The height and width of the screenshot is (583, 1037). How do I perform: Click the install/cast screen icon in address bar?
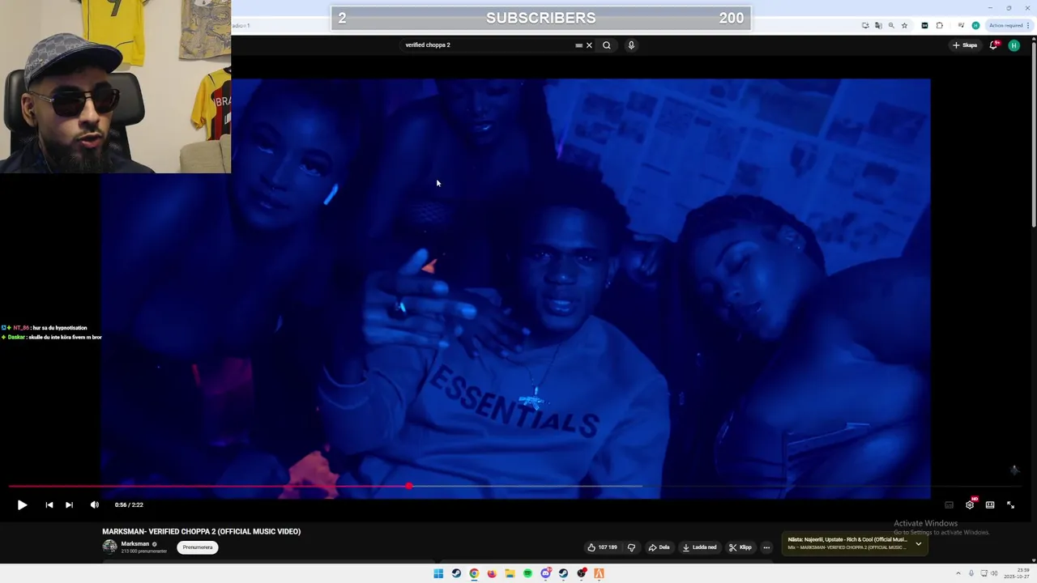click(865, 25)
